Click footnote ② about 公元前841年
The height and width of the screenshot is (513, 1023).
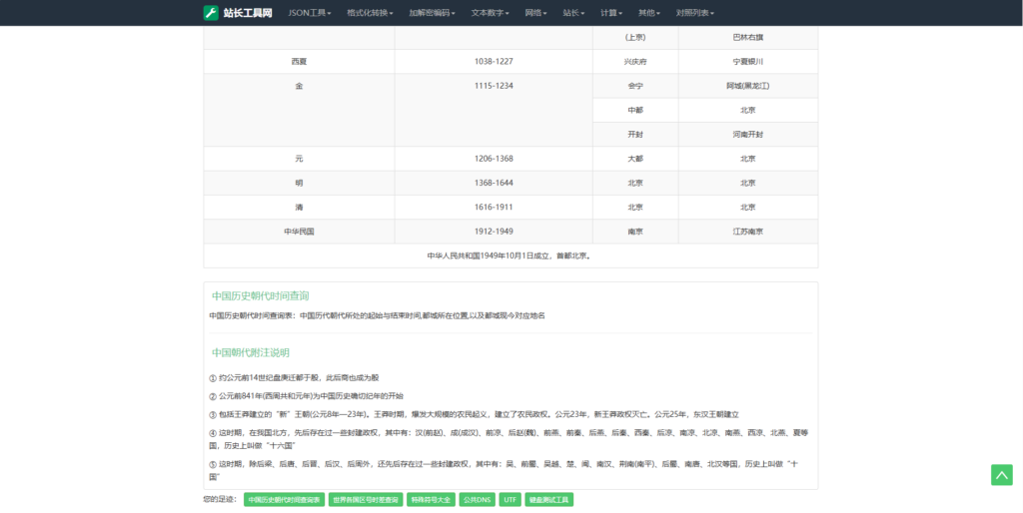306,395
